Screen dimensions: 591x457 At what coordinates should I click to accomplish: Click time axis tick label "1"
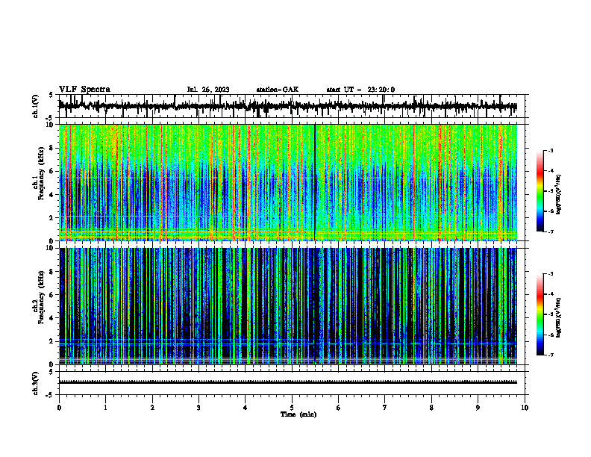click(x=105, y=408)
